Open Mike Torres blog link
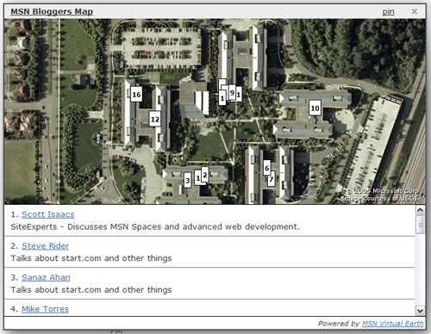 [45, 309]
